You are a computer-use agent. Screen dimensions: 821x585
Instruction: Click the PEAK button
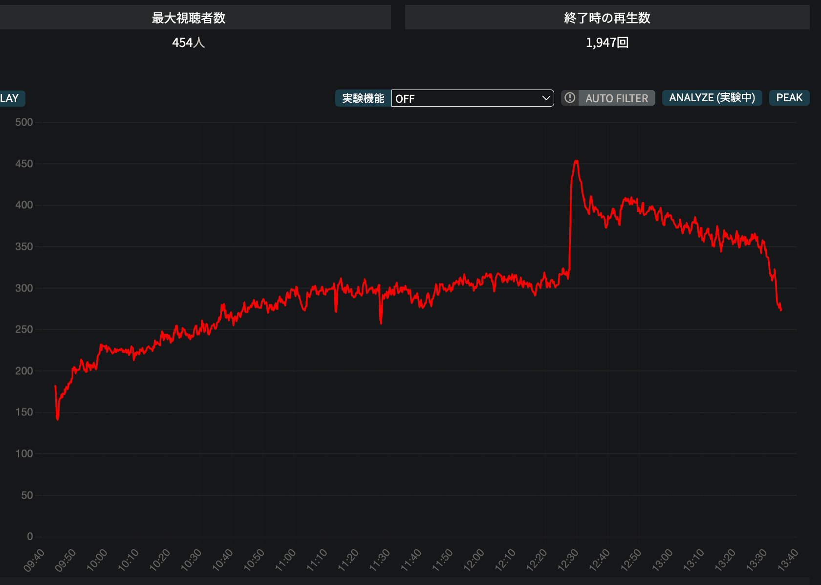[789, 98]
